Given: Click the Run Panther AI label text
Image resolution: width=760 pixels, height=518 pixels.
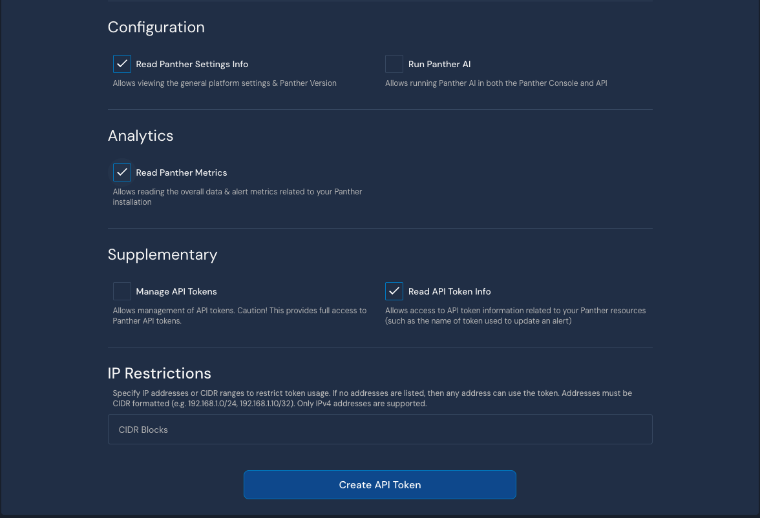Looking at the screenshot, I should [x=439, y=64].
